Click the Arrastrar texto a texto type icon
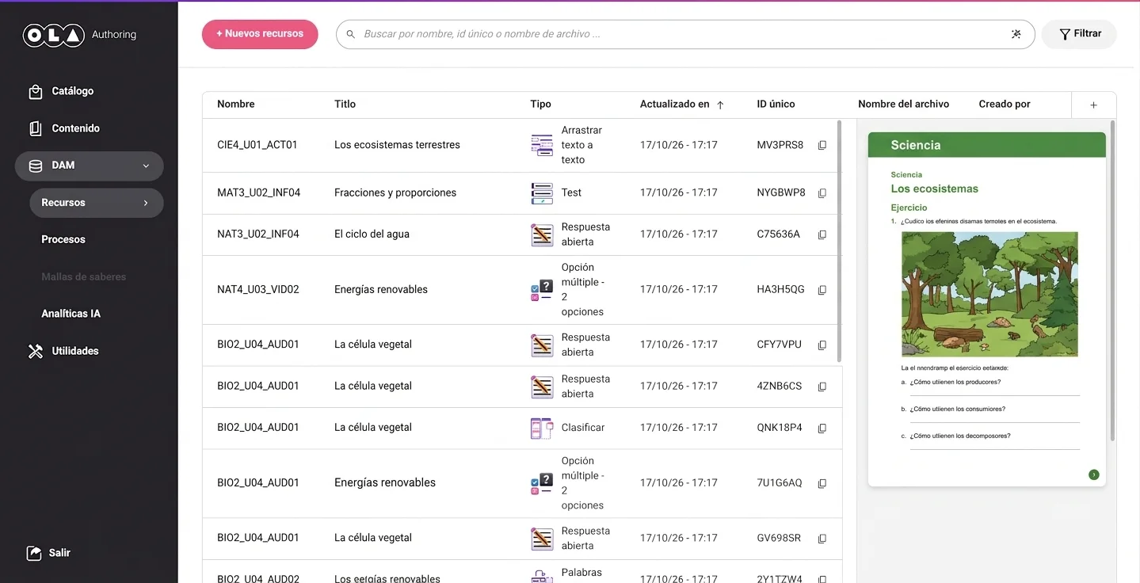Image resolution: width=1140 pixels, height=583 pixels. tap(542, 145)
